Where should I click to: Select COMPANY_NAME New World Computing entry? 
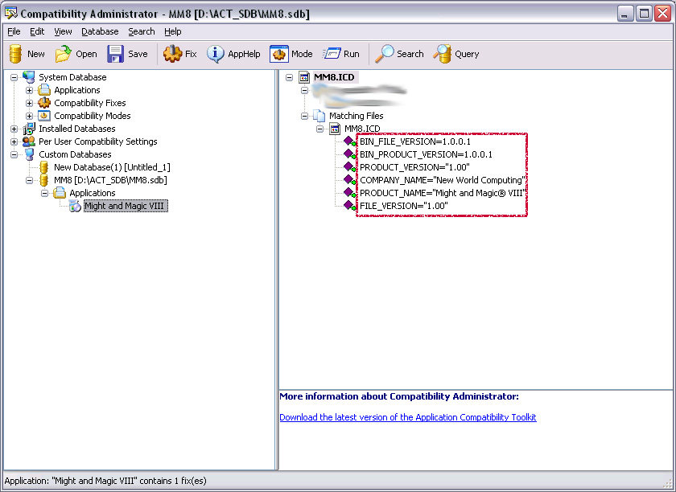[443, 180]
